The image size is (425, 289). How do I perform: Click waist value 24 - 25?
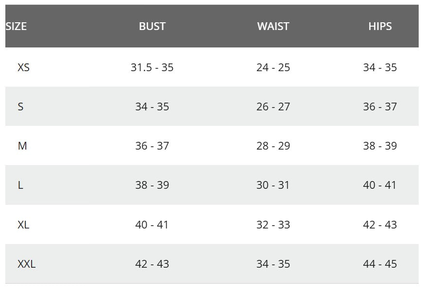pyautogui.click(x=273, y=68)
